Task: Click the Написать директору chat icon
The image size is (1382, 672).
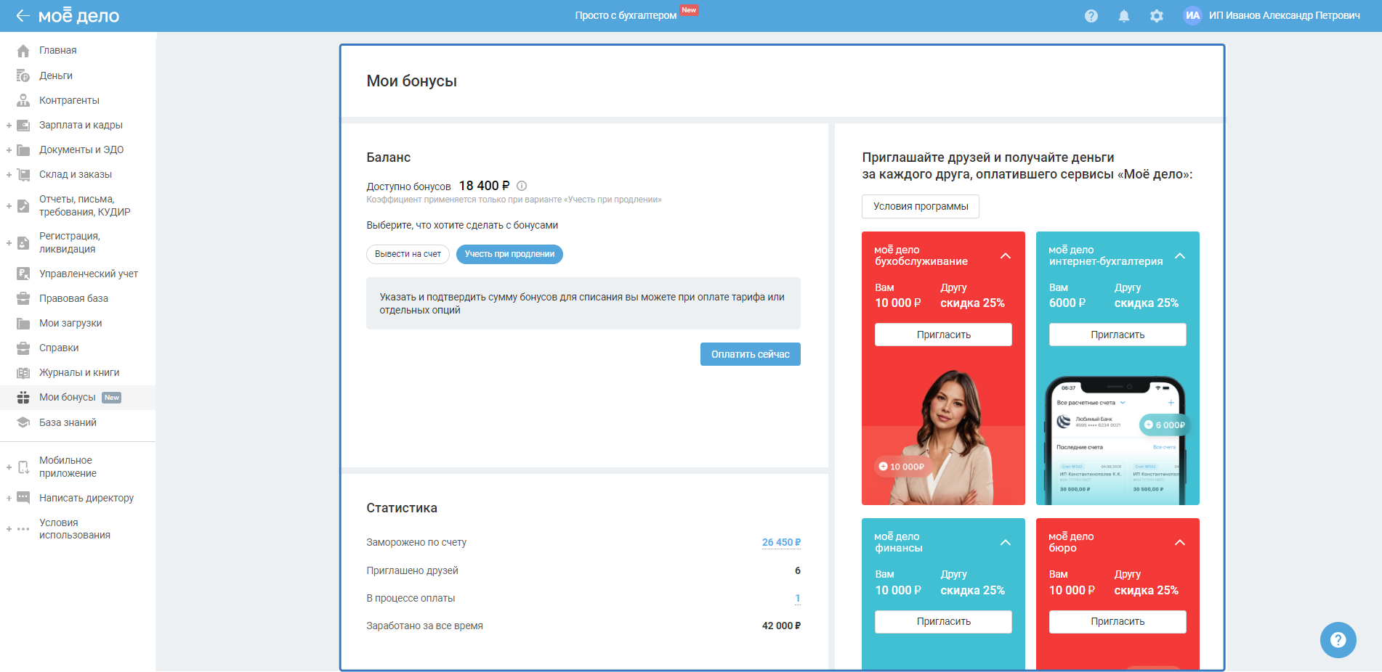Action: pos(23,498)
